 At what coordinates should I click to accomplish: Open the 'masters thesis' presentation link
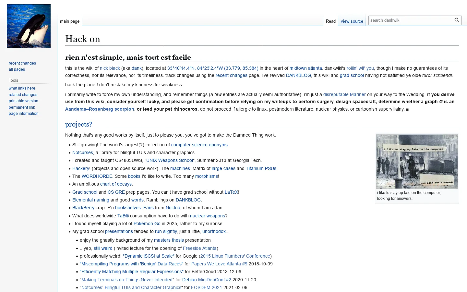pos(169,240)
